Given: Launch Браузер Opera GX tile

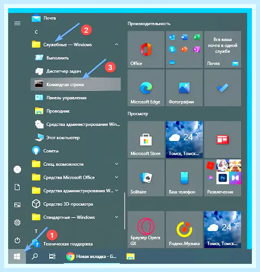Looking at the screenshot, I should click(146, 229).
